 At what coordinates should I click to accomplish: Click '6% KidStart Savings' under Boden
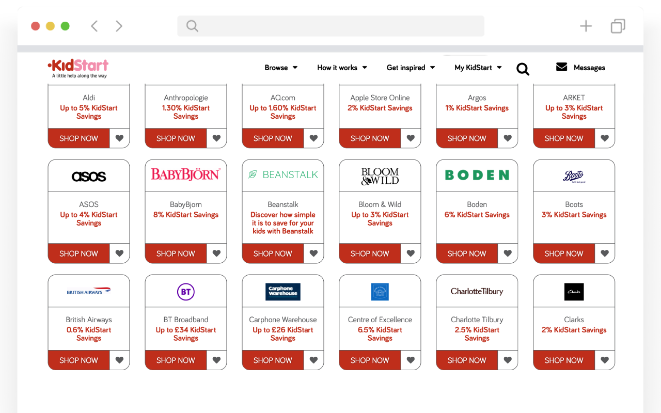click(x=477, y=215)
